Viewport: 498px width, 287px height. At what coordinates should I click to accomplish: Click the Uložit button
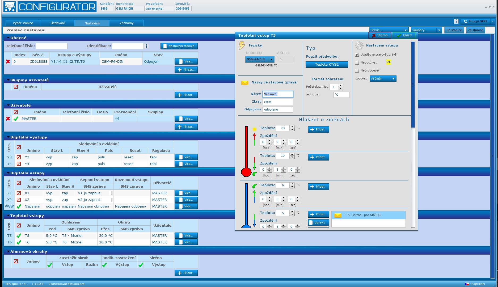click(x=404, y=35)
